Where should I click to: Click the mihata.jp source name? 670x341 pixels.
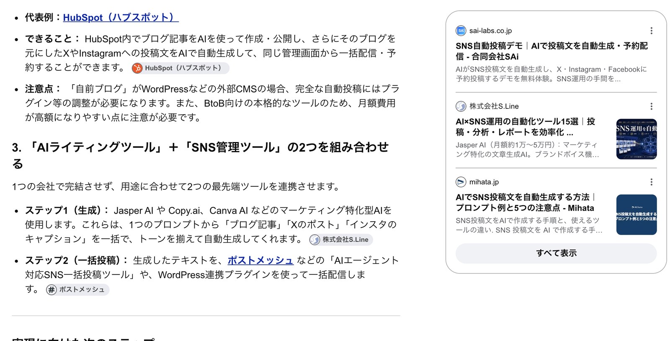(x=484, y=182)
